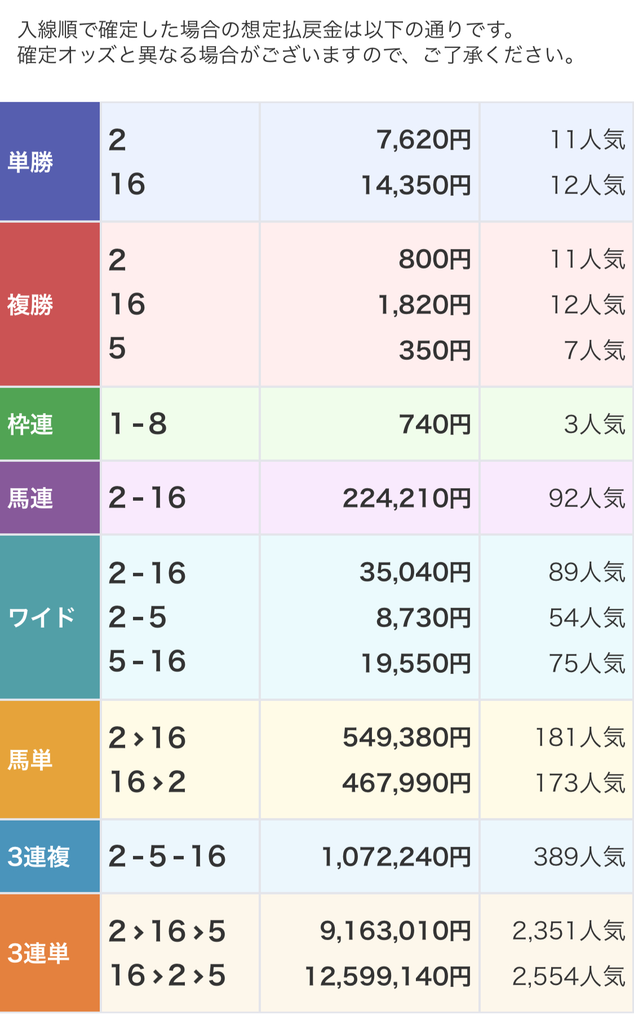Select the 14,350円 payout for horse 16
634x1032 pixels.
point(416,185)
